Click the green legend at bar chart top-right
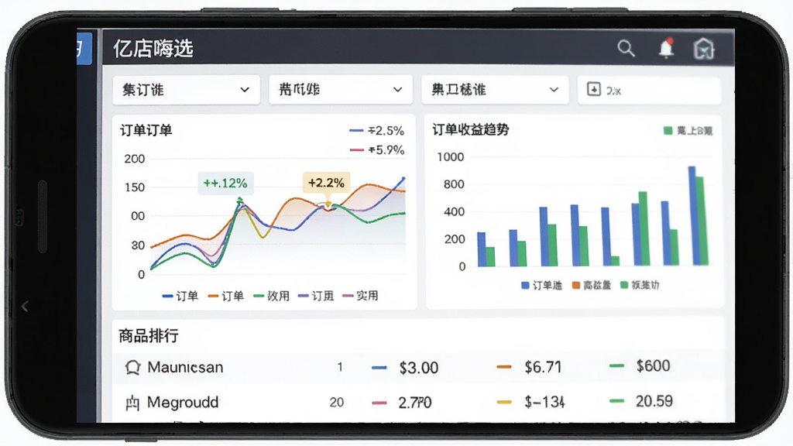The image size is (793, 446). click(688, 131)
